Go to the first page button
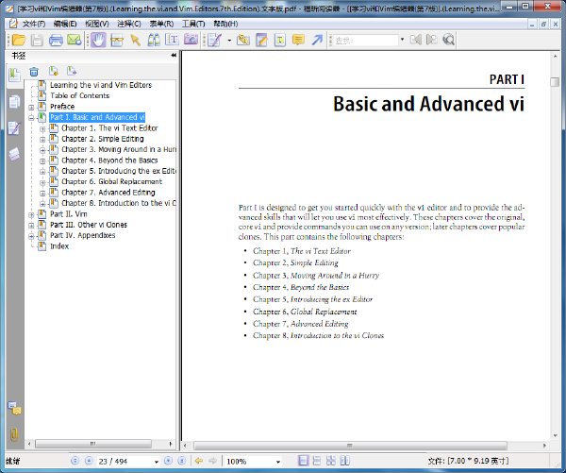This screenshot has width=566, height=473. [x=75, y=461]
